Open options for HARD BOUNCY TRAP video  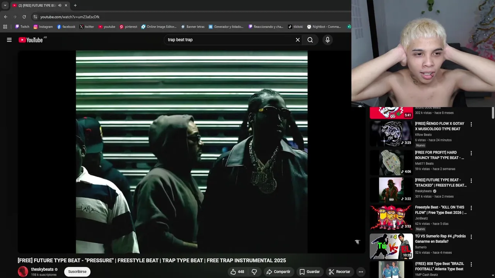tap(471, 153)
